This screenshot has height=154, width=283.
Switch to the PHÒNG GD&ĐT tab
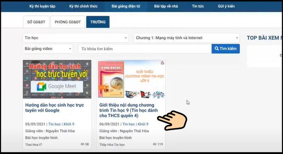[x=68, y=22]
